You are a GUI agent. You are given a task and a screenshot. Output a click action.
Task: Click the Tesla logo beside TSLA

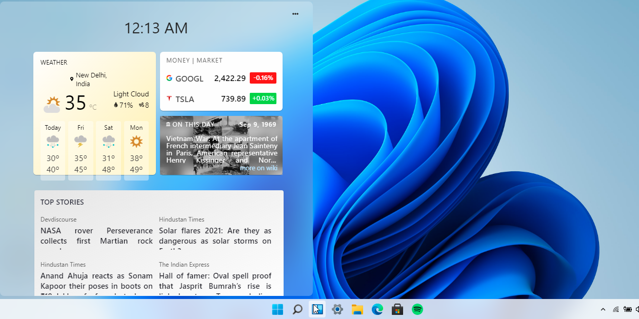pyautogui.click(x=169, y=98)
